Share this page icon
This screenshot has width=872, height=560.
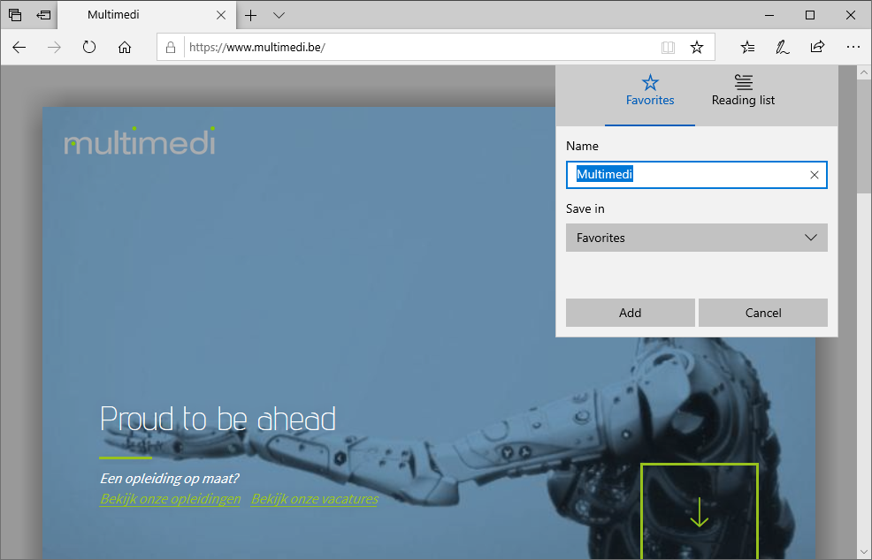pyautogui.click(x=817, y=47)
